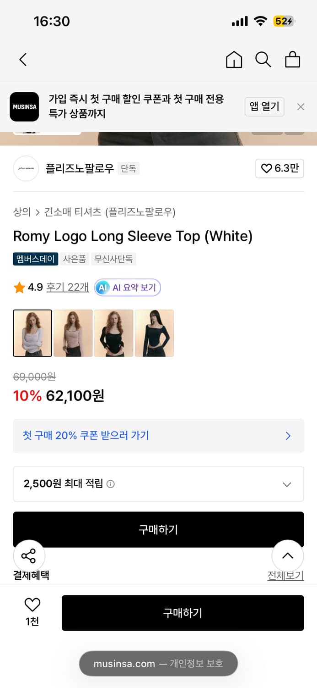Open search using the magnifier icon
Viewport: 317px width, 688px height.
click(x=263, y=60)
